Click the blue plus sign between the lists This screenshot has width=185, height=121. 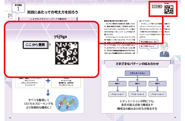[48, 81]
